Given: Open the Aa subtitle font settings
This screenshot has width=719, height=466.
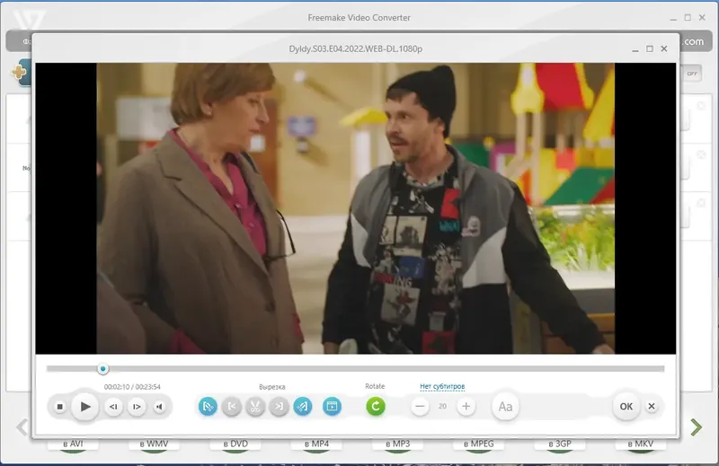Looking at the screenshot, I should click(505, 407).
